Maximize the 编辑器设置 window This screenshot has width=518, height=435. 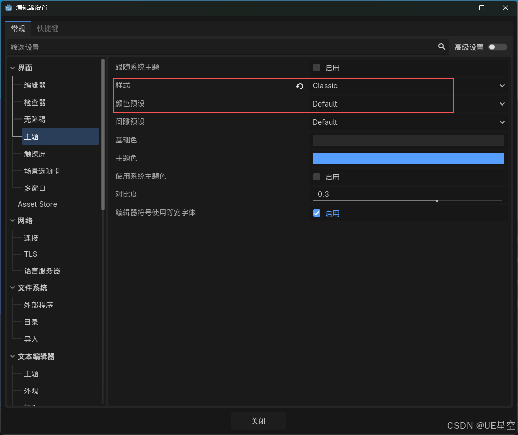[x=482, y=8]
